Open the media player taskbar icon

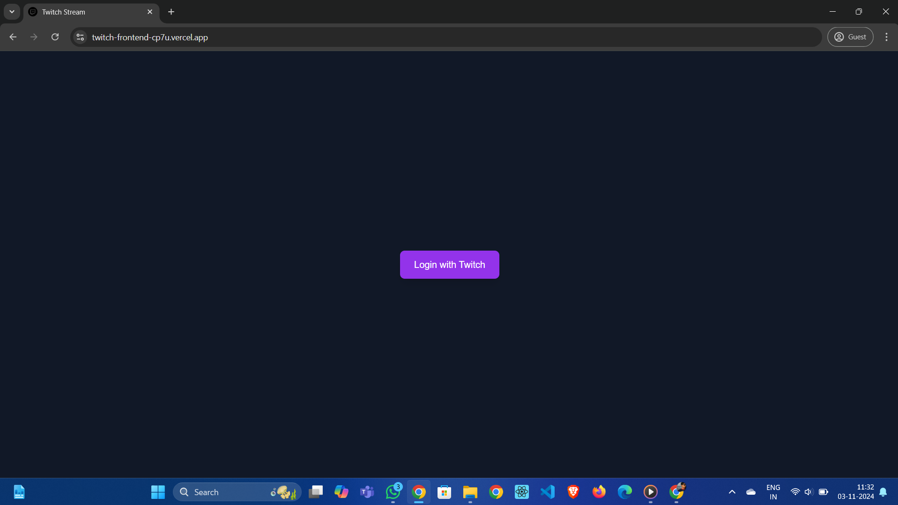click(651, 492)
